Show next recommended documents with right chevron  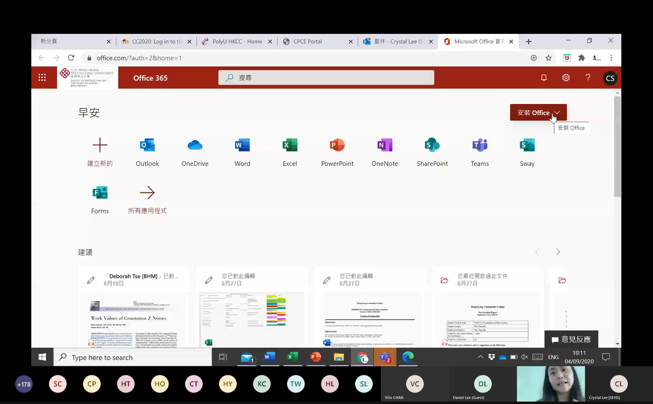558,252
